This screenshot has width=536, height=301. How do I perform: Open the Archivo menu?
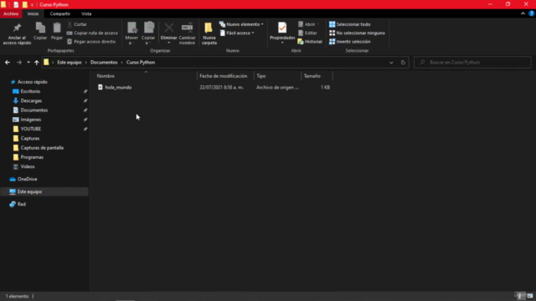click(11, 13)
